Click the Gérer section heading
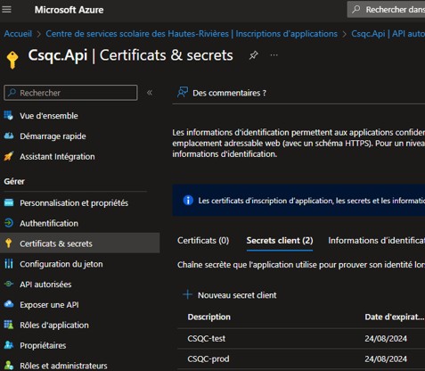The width and height of the screenshot is (425, 371). (14, 181)
